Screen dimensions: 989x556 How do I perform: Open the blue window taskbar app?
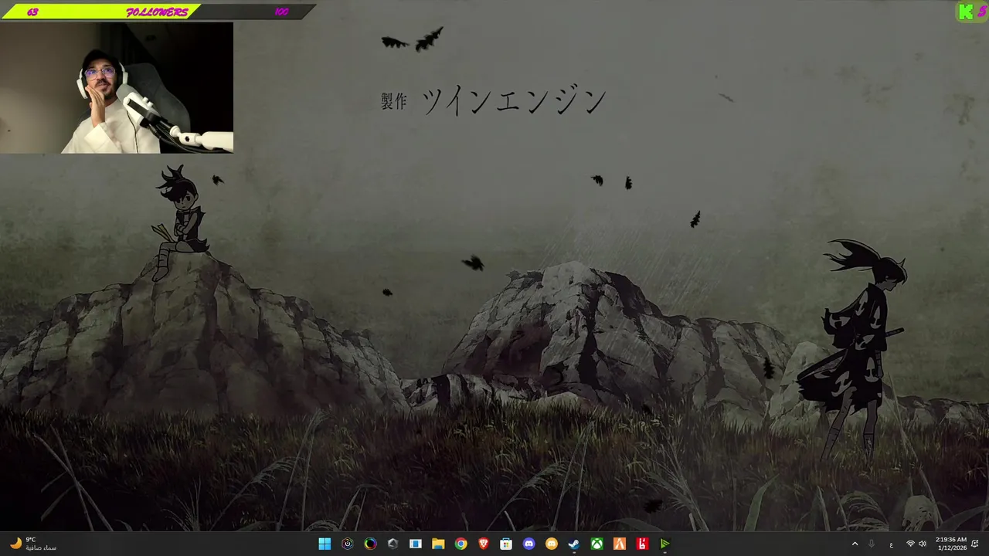coord(416,544)
